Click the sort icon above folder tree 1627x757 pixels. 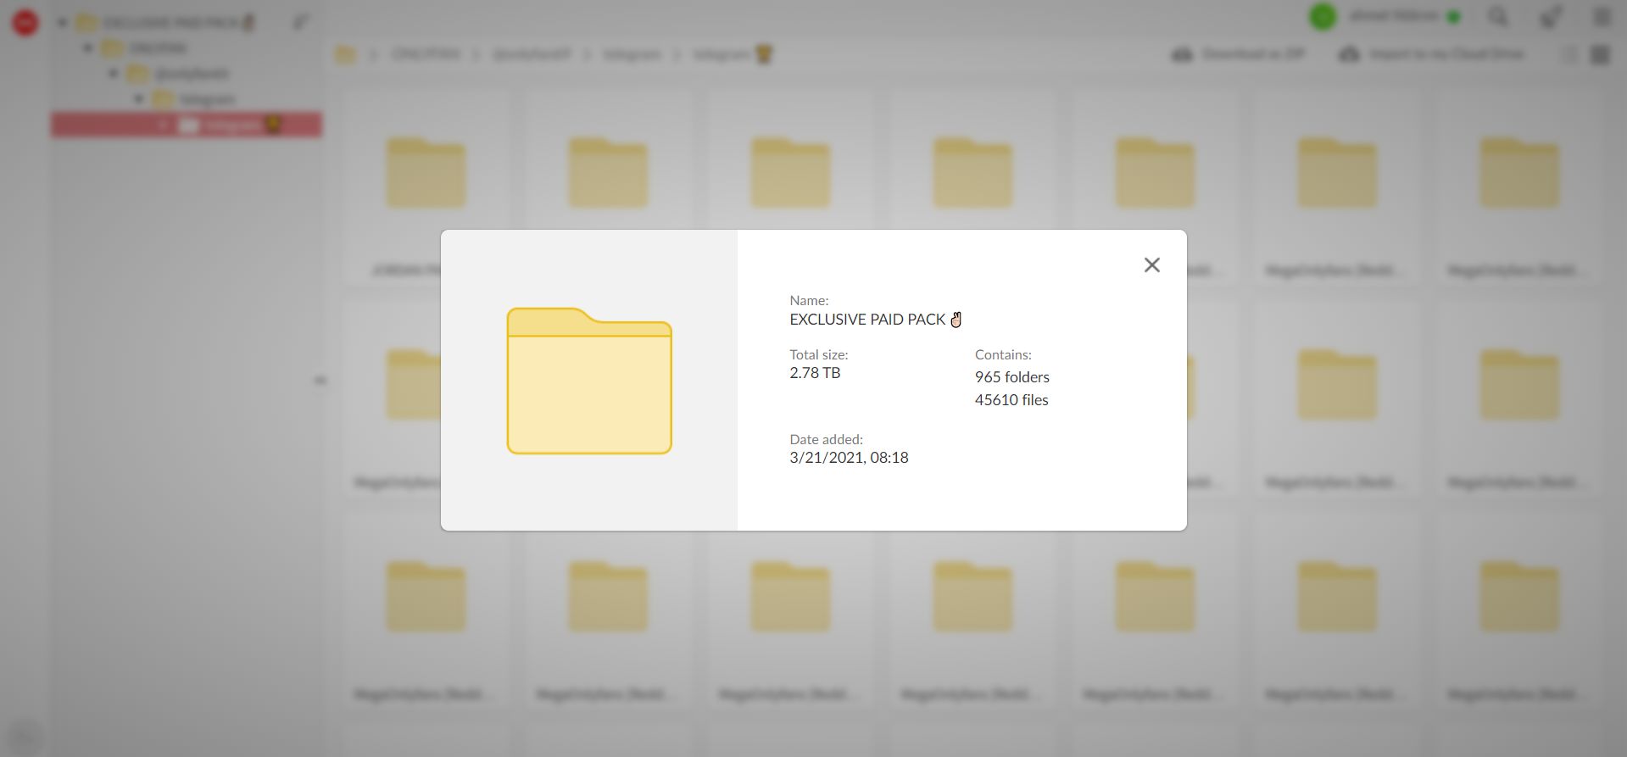[300, 22]
